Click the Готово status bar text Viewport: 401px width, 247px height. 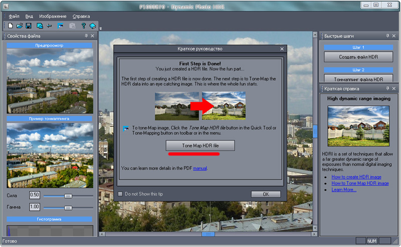[x=10, y=241]
